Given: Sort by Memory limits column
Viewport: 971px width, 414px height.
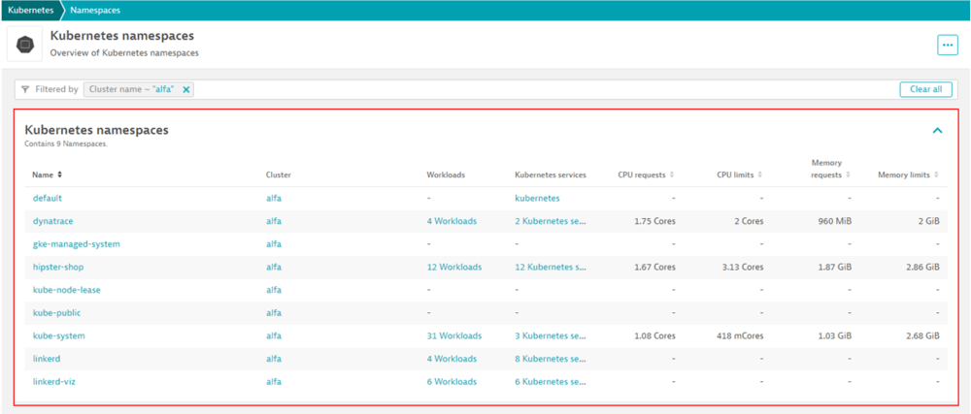Looking at the screenshot, I should [x=937, y=175].
